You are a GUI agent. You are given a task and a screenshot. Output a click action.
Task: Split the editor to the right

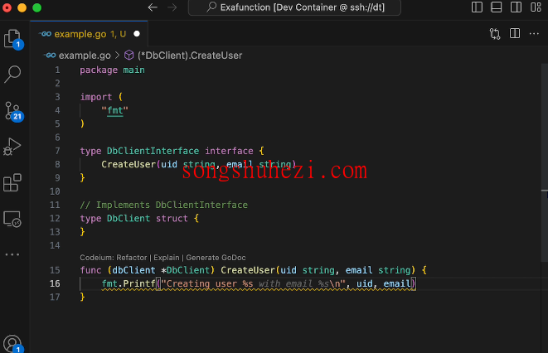point(515,33)
